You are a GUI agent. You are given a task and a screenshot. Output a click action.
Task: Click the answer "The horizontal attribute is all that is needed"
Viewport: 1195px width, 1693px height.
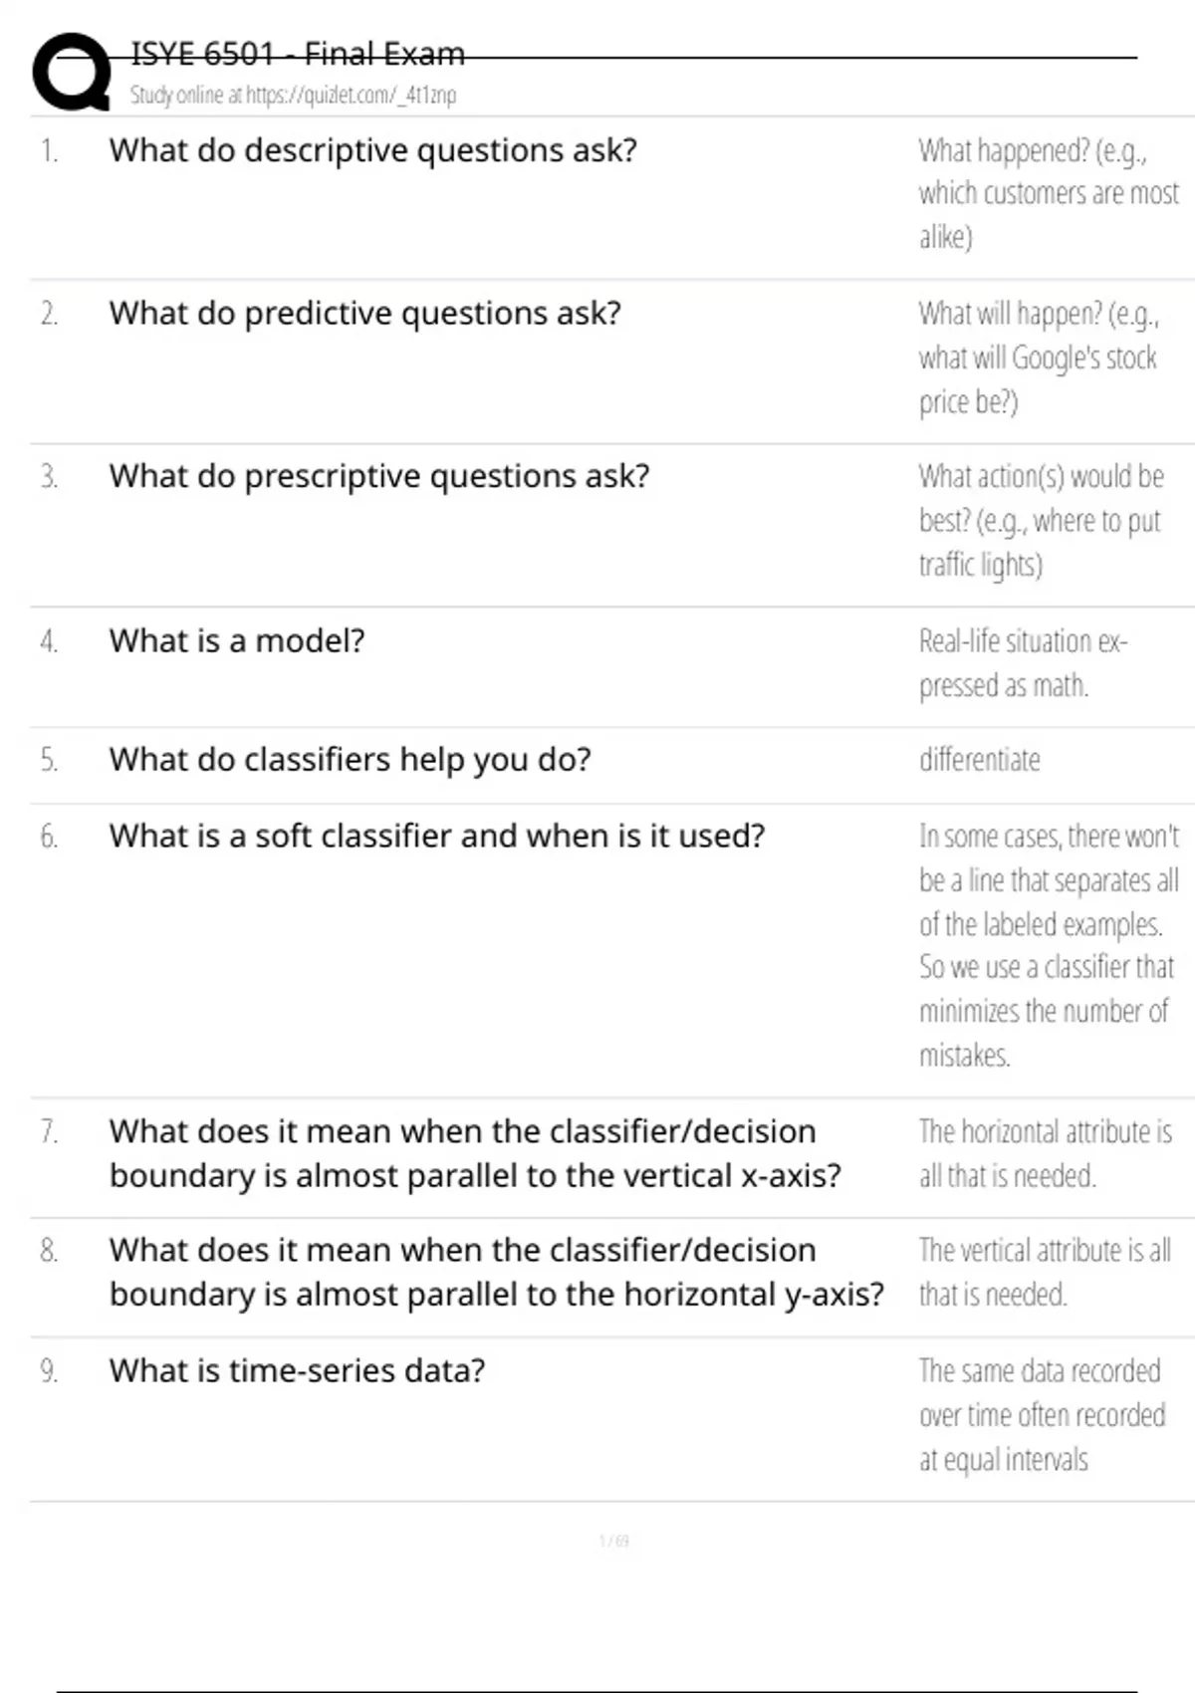pyautogui.click(x=1044, y=1153)
